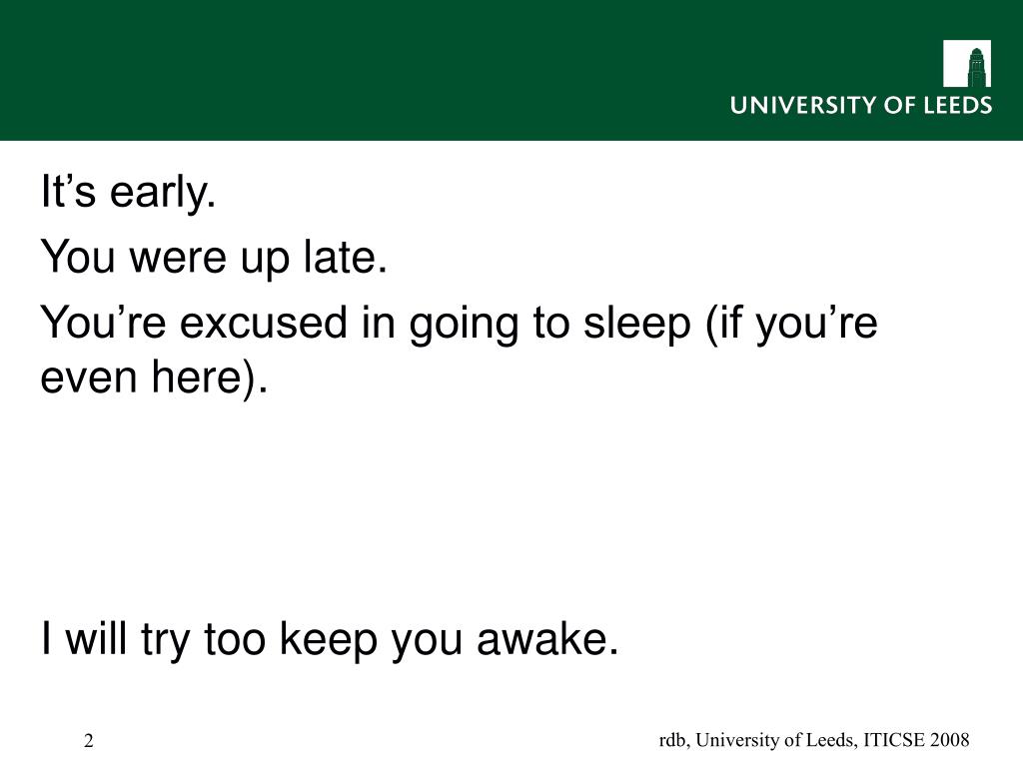This screenshot has height=767, width=1023.
Task: Click "ITICSE 2008" in the footer
Action: [916, 740]
